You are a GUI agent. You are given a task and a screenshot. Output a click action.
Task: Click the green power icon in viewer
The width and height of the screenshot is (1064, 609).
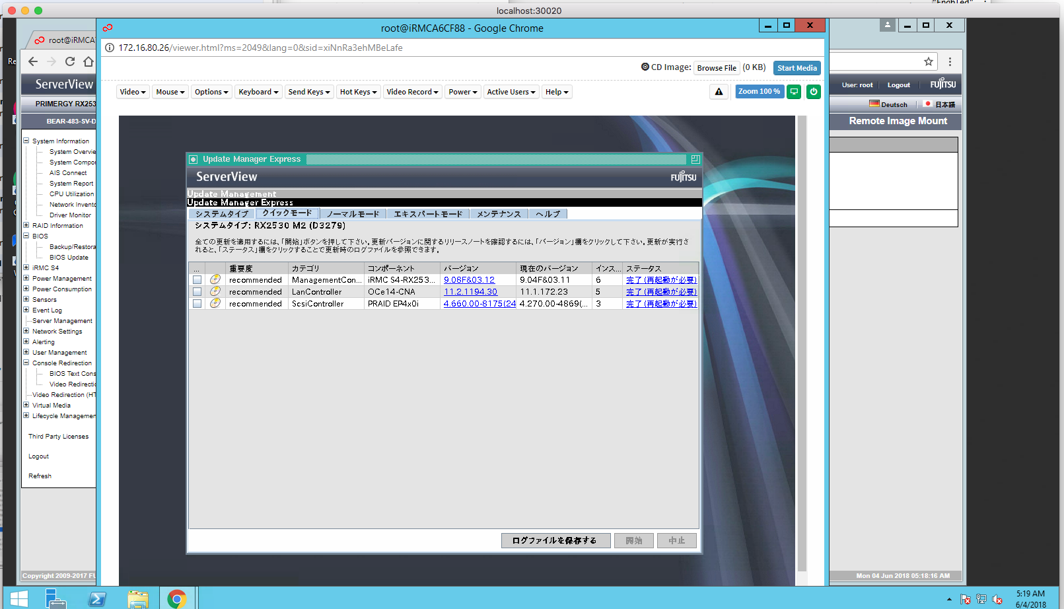pyautogui.click(x=814, y=92)
